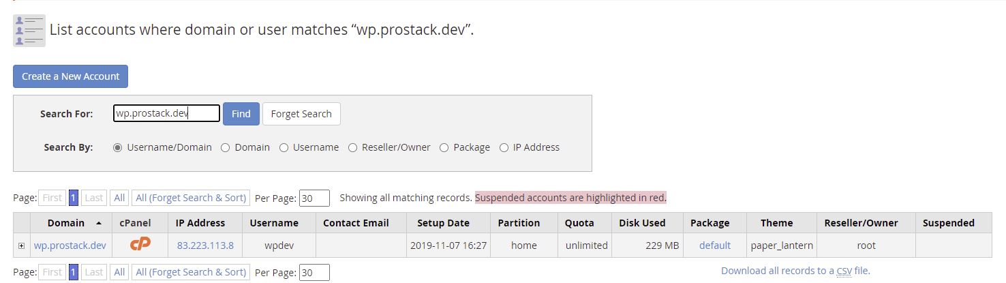Choose the Username radio option
Screen dimensions: 1006x283
(x=284, y=147)
